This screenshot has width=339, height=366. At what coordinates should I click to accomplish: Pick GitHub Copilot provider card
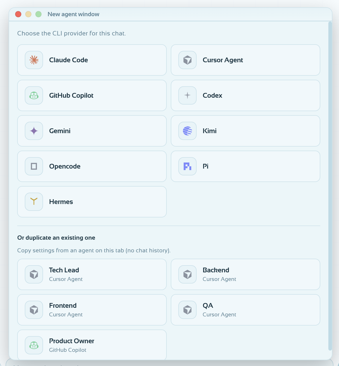[x=92, y=95]
